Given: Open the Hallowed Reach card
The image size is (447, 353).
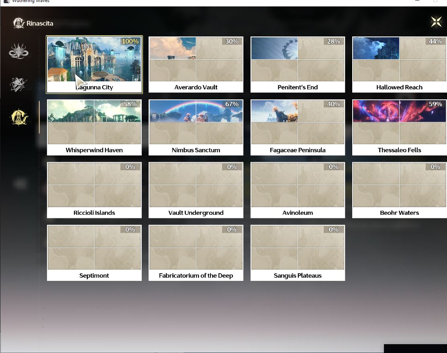Looking at the screenshot, I should pyautogui.click(x=399, y=65).
